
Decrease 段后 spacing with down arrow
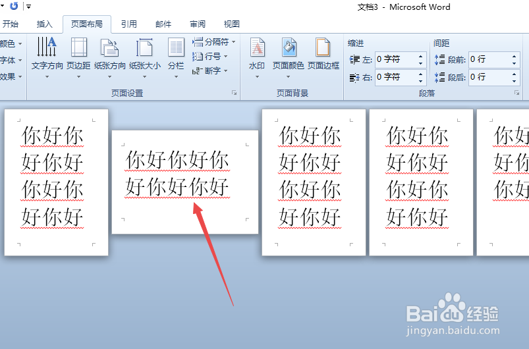(514, 81)
